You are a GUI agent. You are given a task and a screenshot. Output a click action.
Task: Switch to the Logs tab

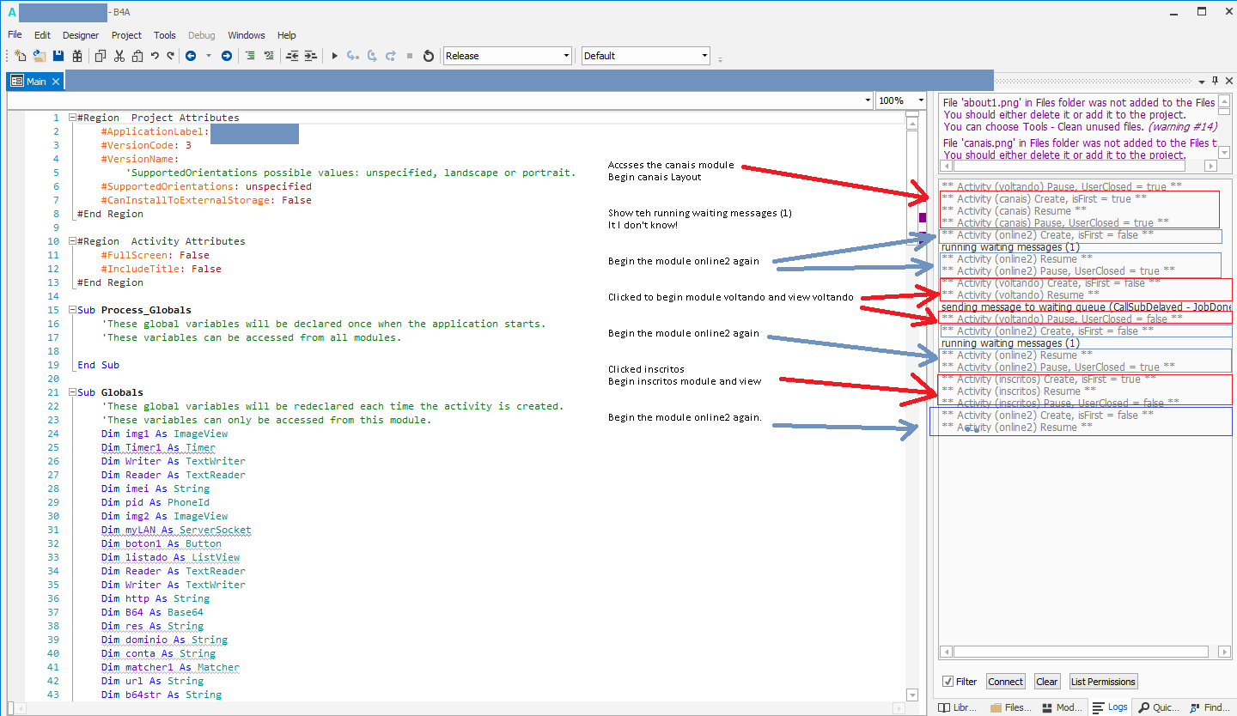[x=1111, y=707]
